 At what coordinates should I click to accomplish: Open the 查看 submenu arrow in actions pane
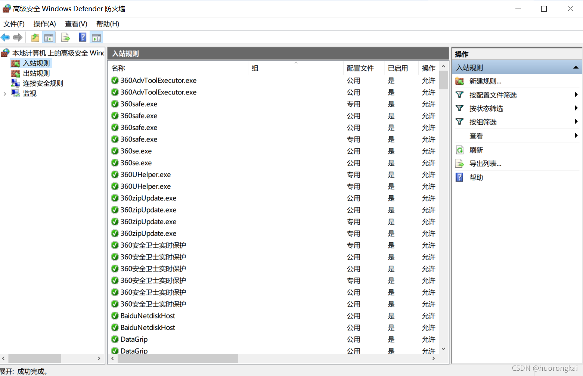click(x=576, y=136)
